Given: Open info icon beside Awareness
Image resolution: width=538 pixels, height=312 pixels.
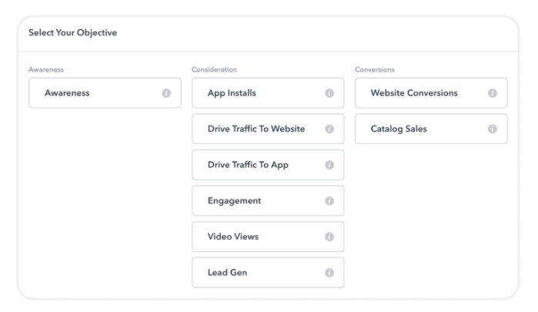Looking at the screenshot, I should (166, 93).
